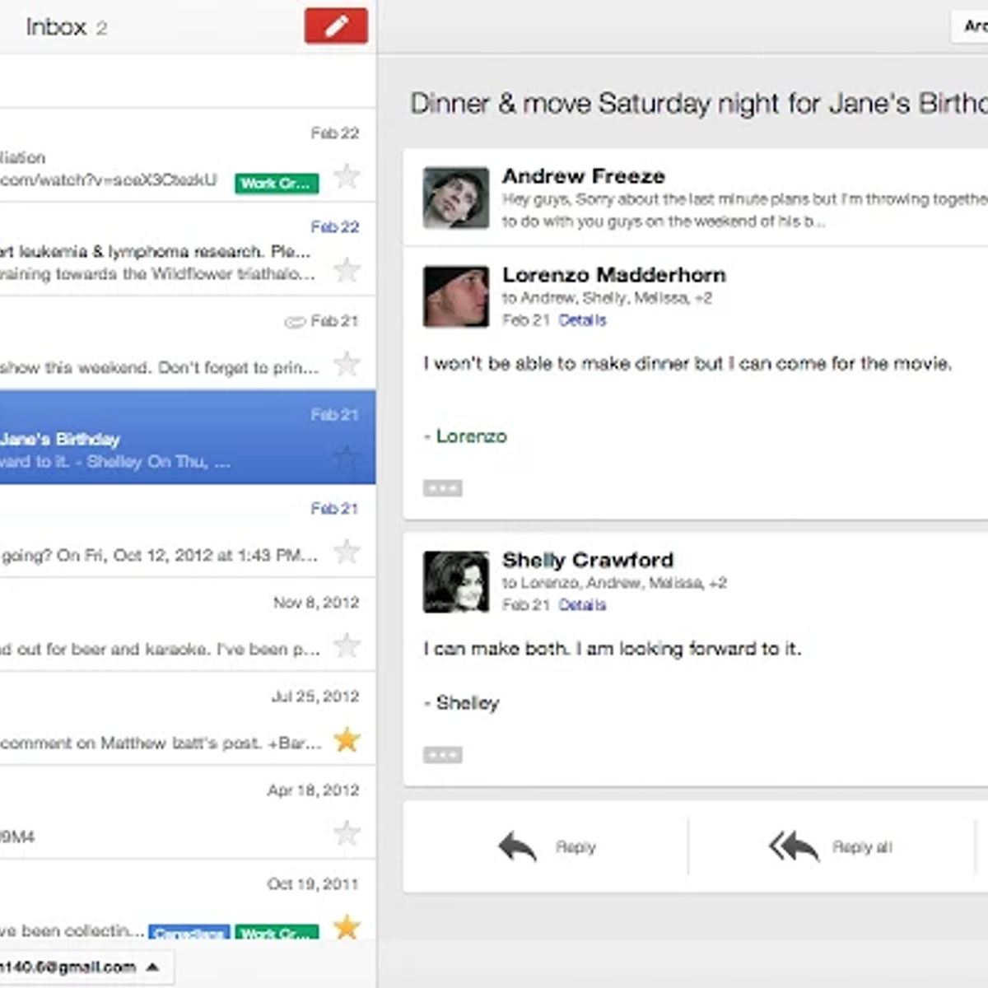
Task: Click the Reply all double-arrow icon
Action: [x=794, y=846]
